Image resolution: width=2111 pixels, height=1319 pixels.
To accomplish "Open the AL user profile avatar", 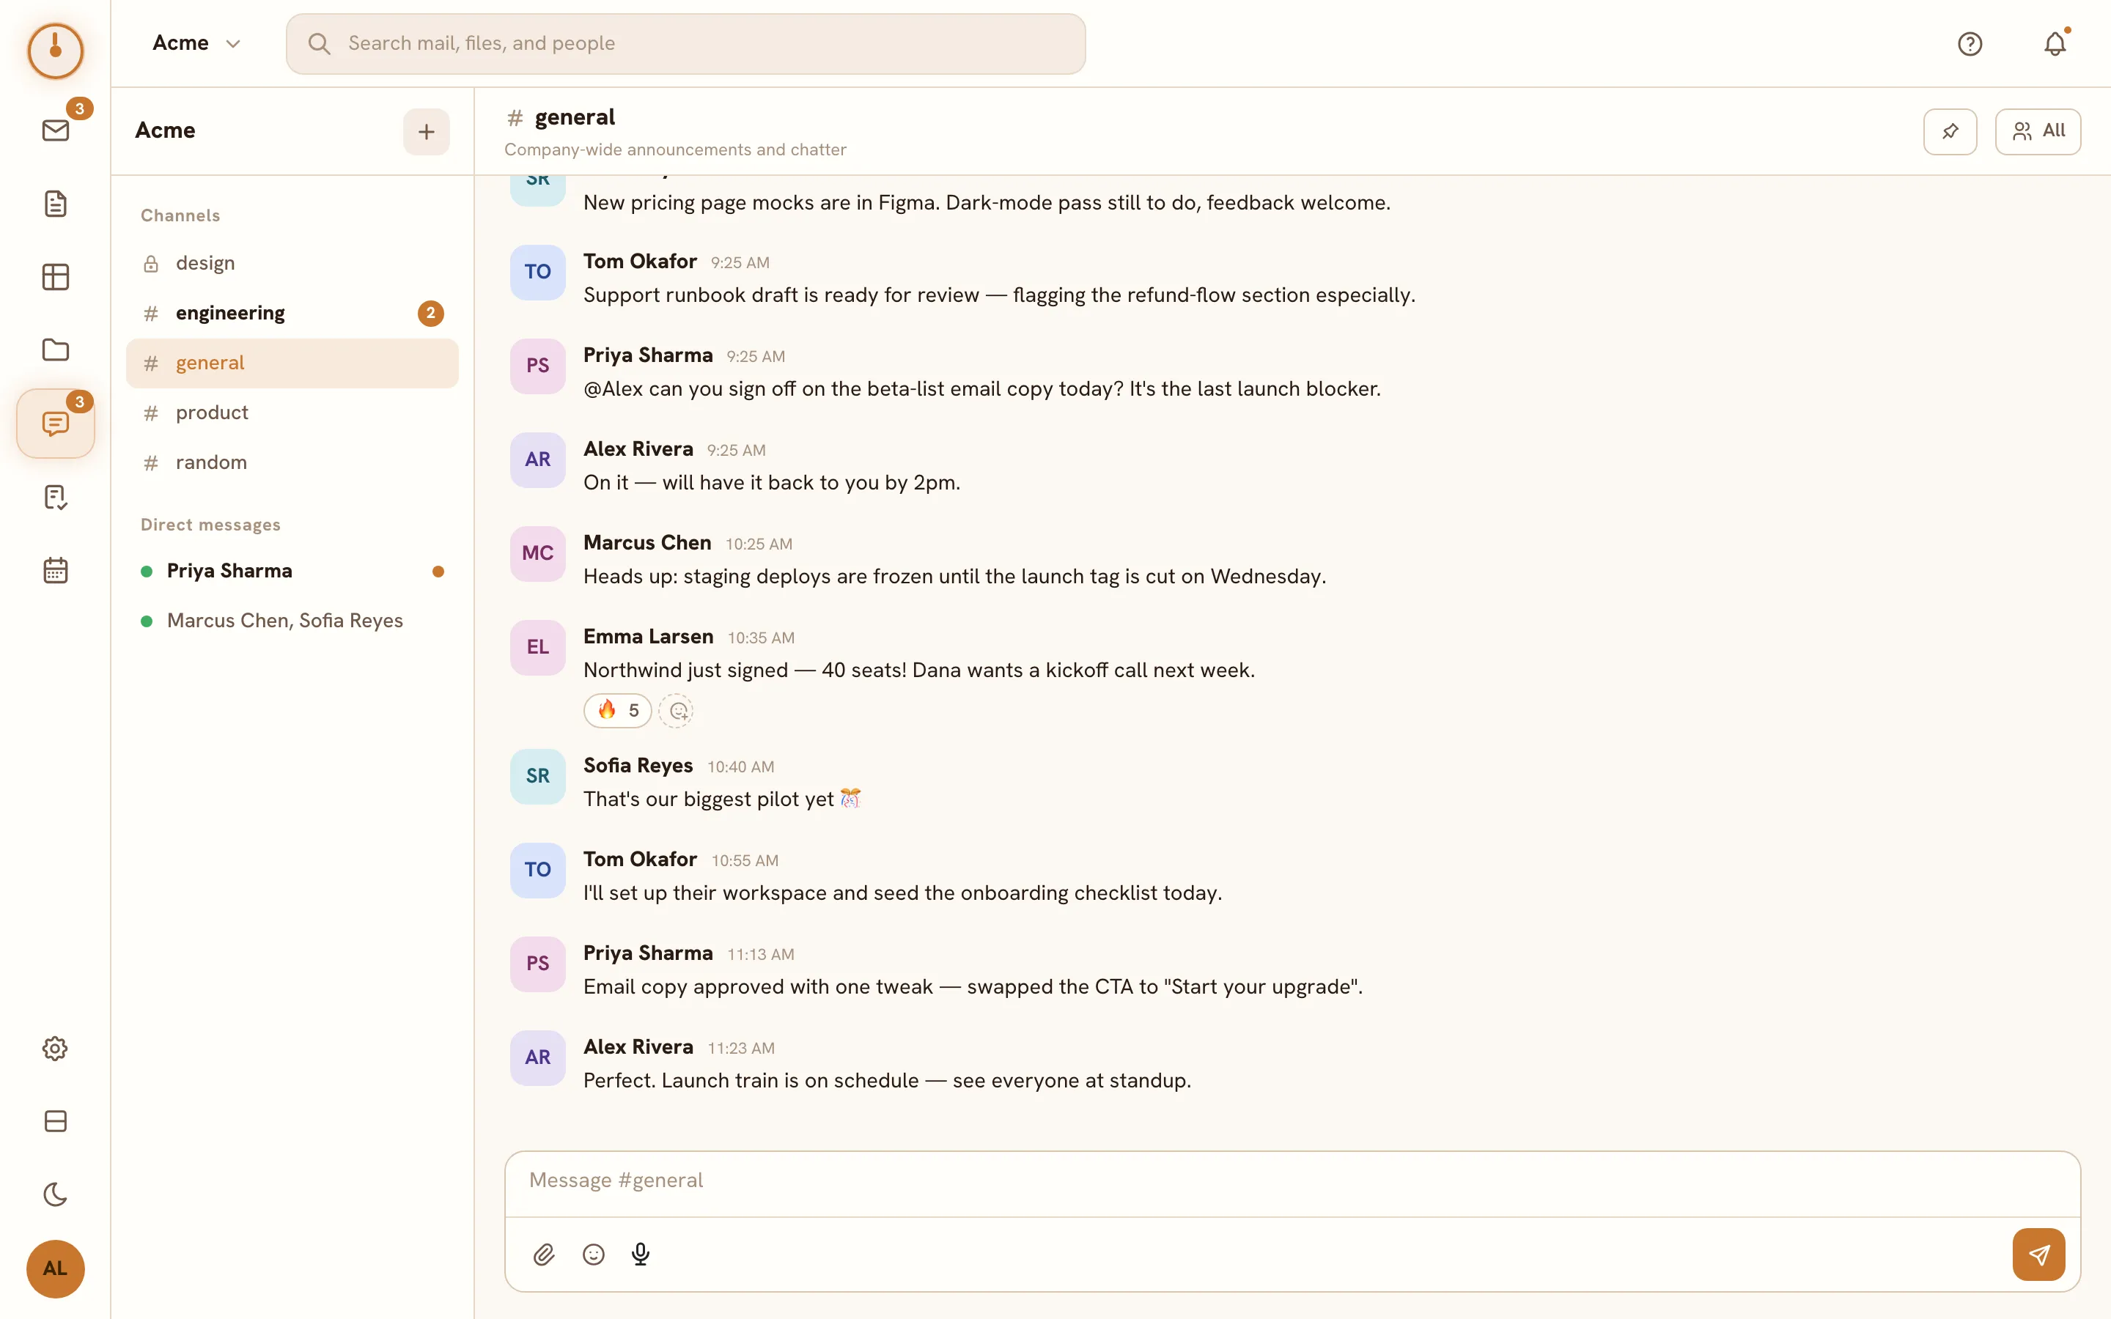I will (x=55, y=1268).
